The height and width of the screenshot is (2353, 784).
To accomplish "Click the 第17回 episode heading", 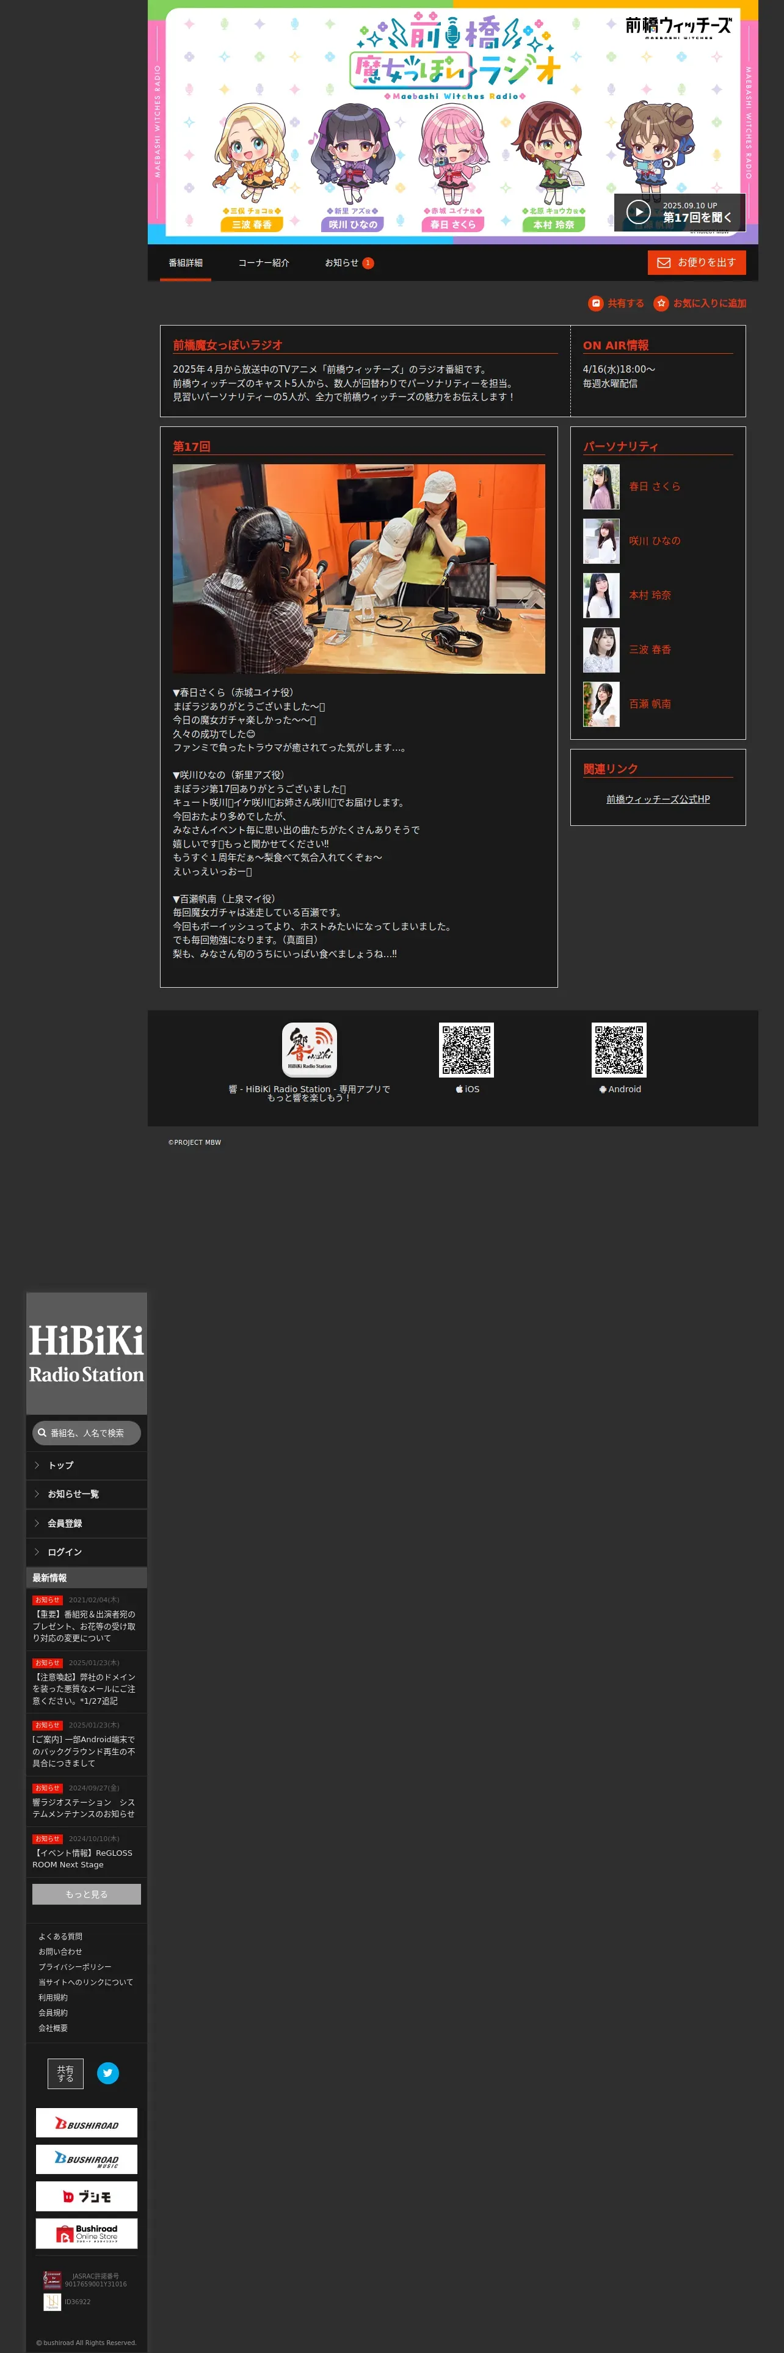I will point(192,447).
